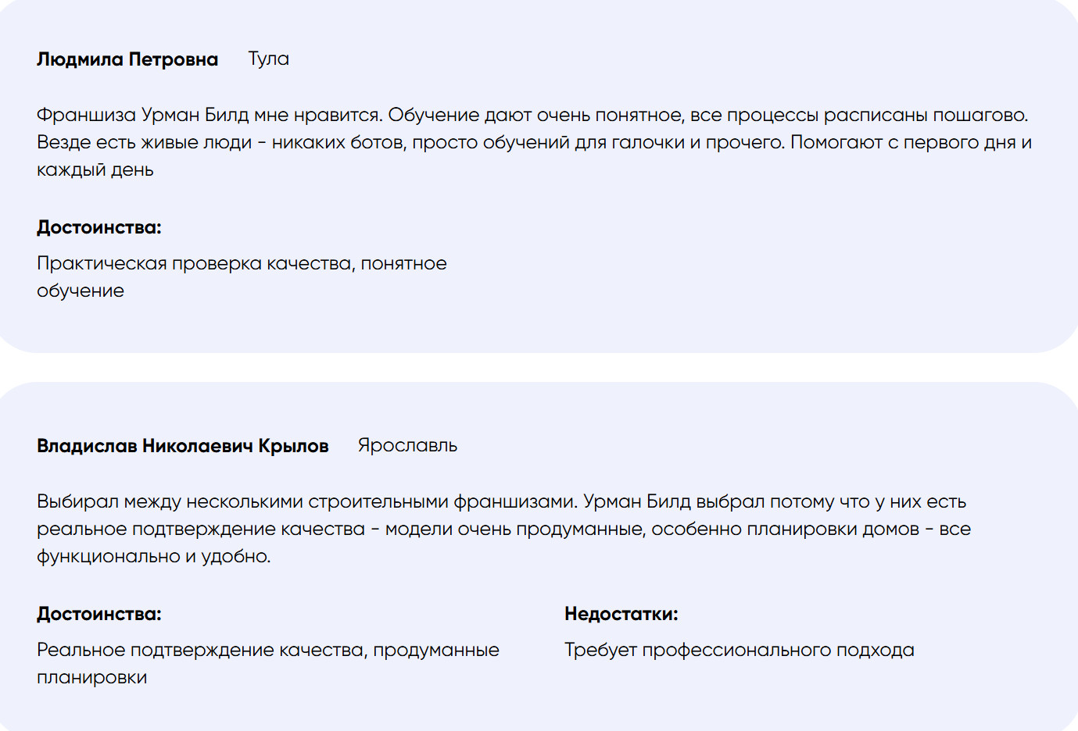Click the reviewer name Людмила Петровна
1078x731 pixels.
click(127, 59)
